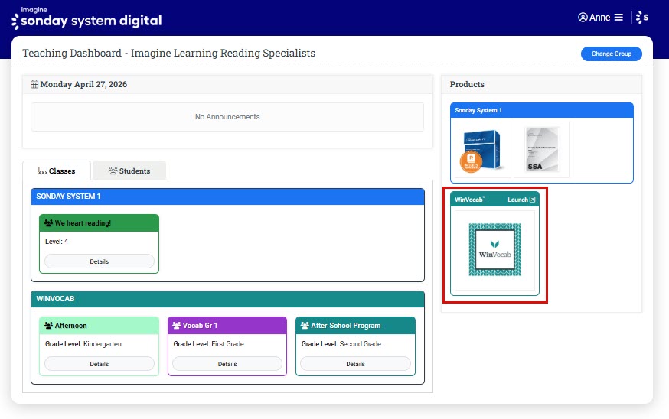
Task: Click the Vocab Gr 1 group icon
Action: coord(177,325)
